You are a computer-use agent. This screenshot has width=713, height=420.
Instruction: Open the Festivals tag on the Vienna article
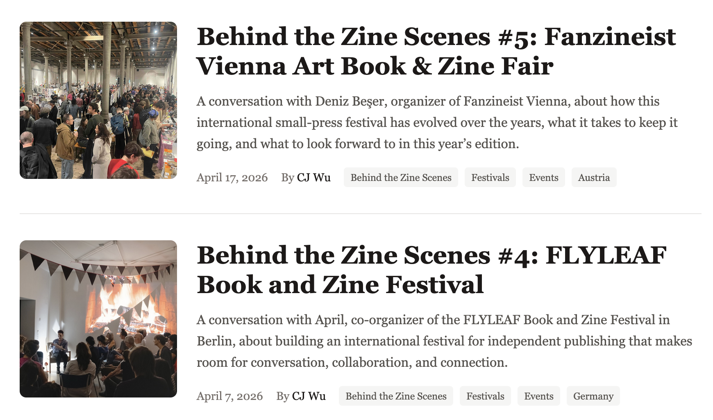point(490,178)
